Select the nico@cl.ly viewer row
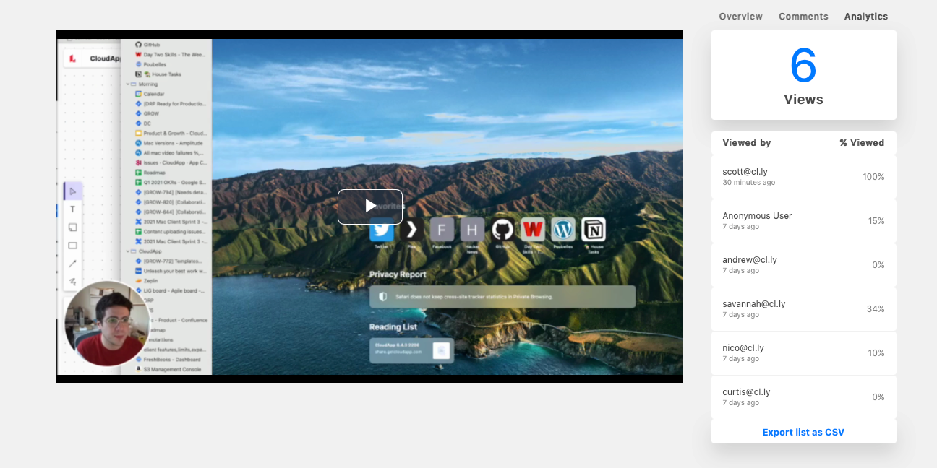The height and width of the screenshot is (468, 937). [x=803, y=352]
